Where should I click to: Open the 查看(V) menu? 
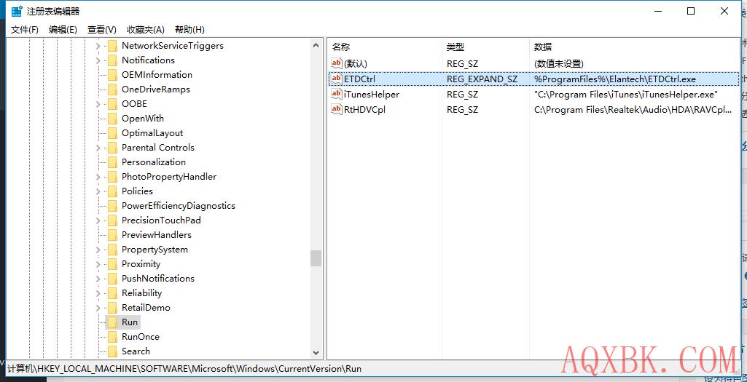pyautogui.click(x=102, y=30)
